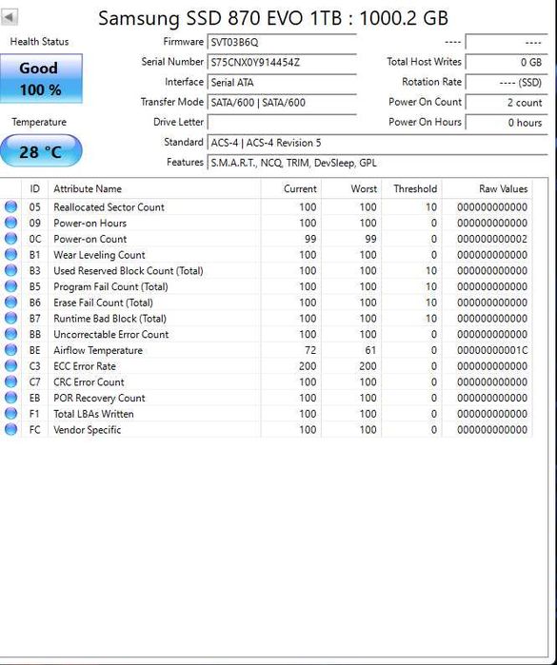557x665 pixels.
Task: Click the empty Drive Letter field
Action: pos(282,123)
